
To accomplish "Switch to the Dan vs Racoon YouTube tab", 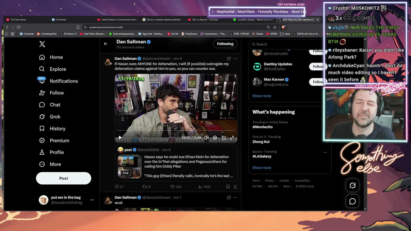I will pyautogui.click(x=208, y=20).
